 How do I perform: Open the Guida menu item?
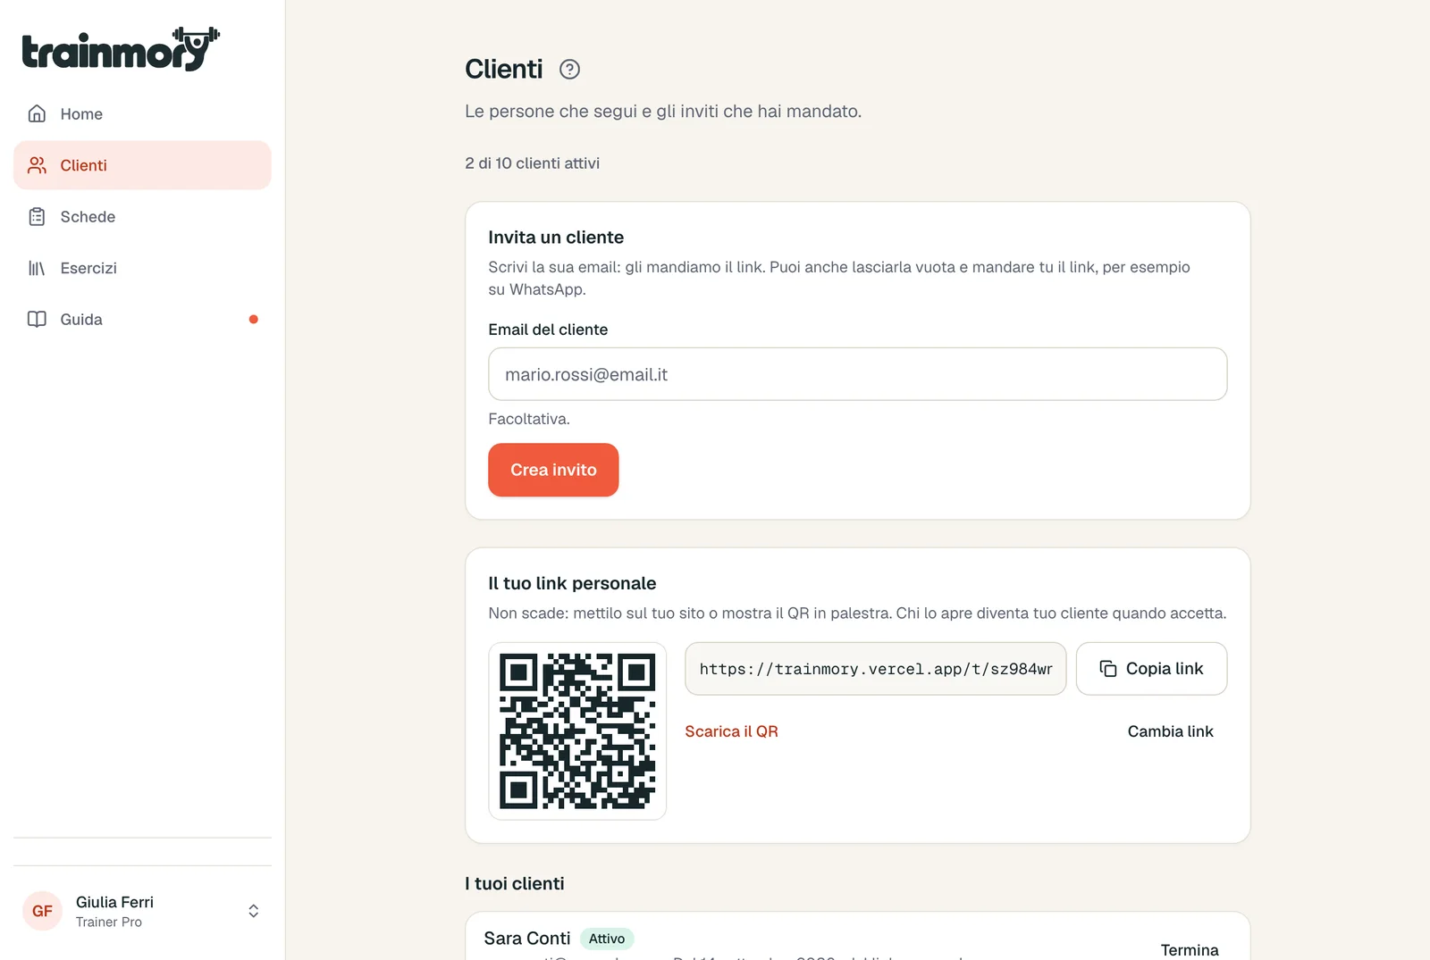tap(142, 320)
